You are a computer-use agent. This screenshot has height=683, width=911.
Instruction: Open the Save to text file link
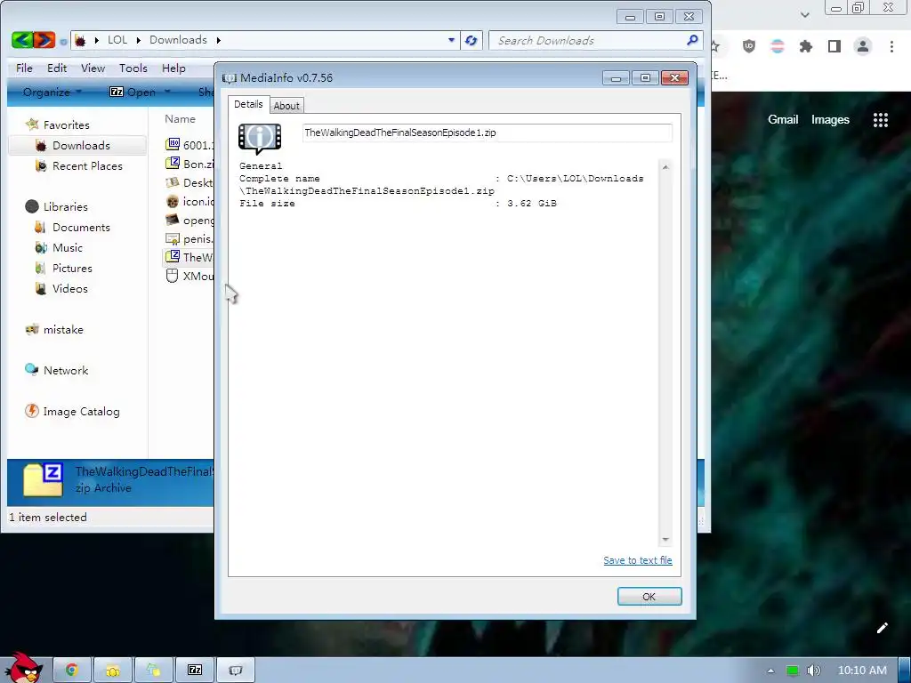(x=637, y=560)
